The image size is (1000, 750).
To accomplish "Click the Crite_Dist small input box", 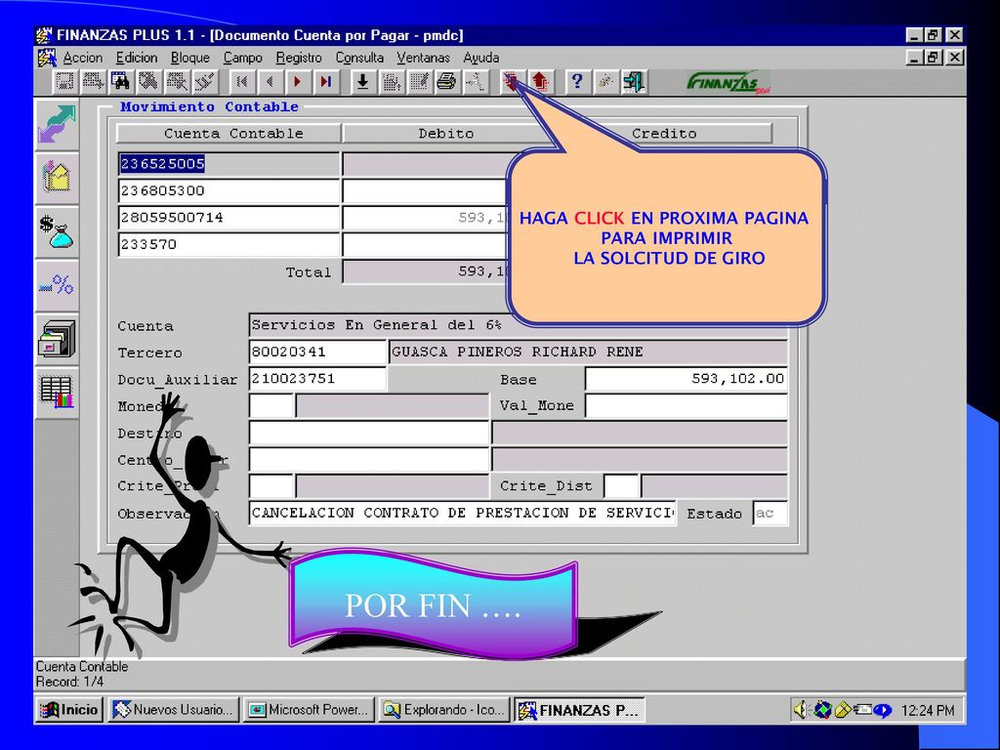I will click(x=621, y=486).
